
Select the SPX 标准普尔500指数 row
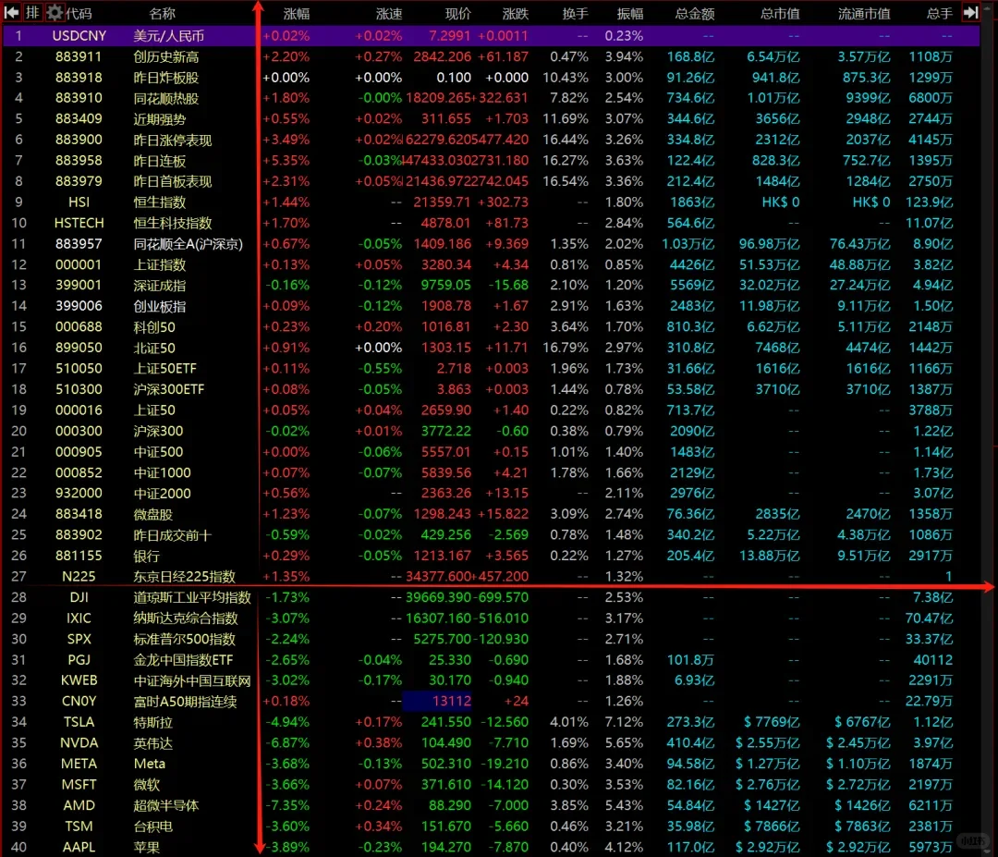(492, 639)
